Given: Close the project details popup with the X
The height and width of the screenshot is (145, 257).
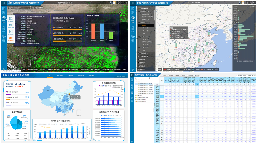Looking at the screenshot, I should pos(120,13).
